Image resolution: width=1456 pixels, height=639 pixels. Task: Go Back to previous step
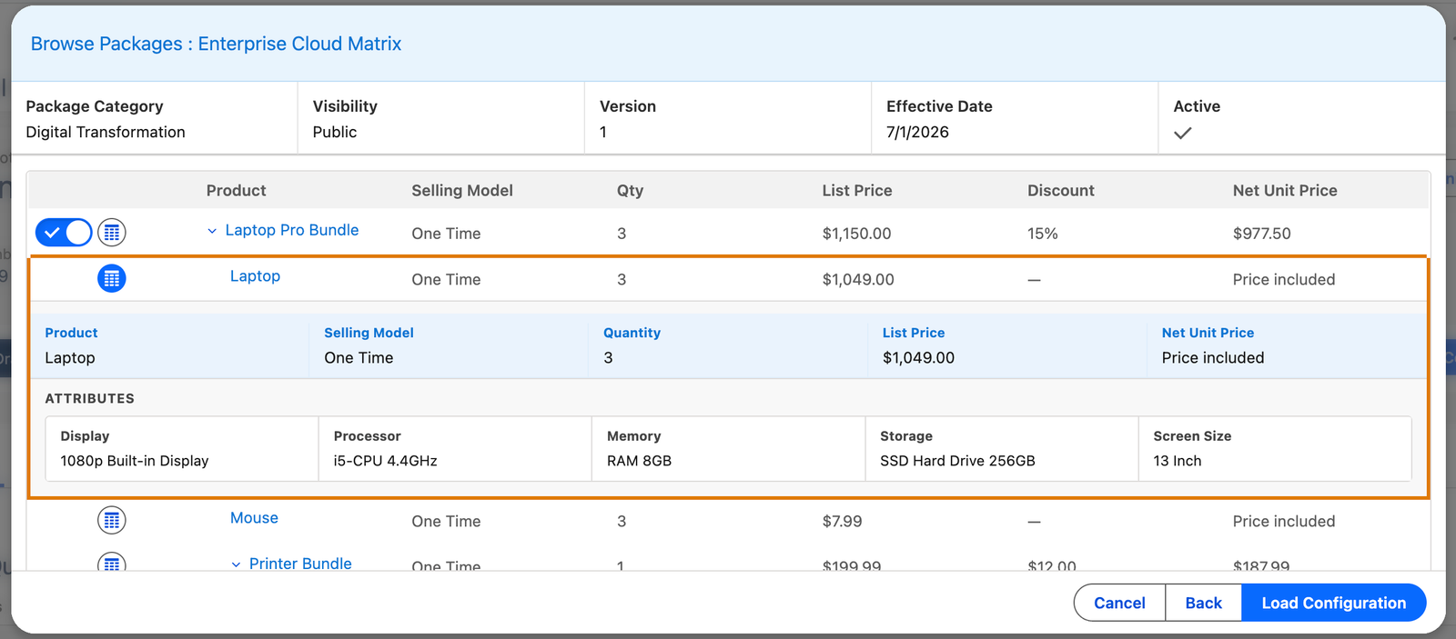1203,603
